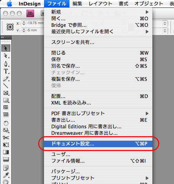Select the Direct Selection white arrow tool
The width and height of the screenshot is (174, 184).
click(6, 55)
